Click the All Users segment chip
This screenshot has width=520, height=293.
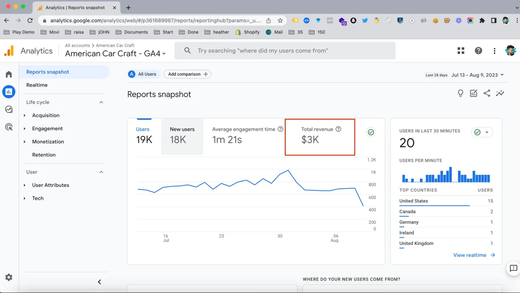tap(143, 74)
